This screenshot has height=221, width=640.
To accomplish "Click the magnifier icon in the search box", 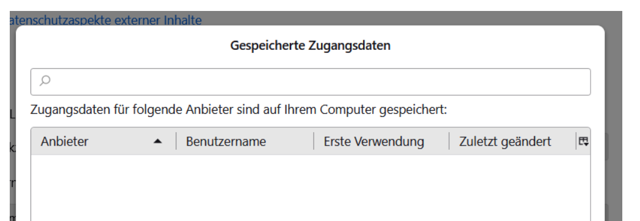I will [x=45, y=80].
